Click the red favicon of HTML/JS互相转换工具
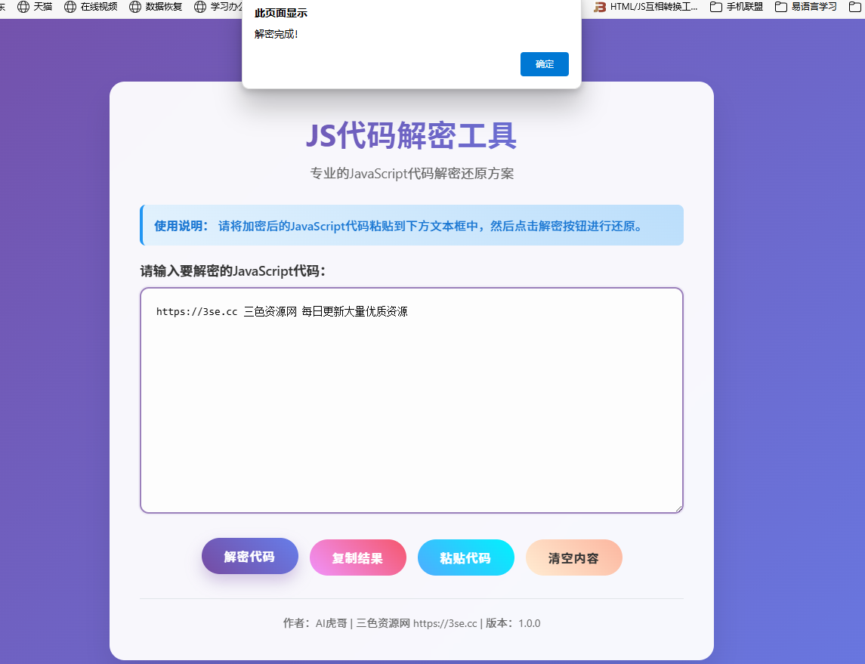The height and width of the screenshot is (664, 865). (x=600, y=8)
